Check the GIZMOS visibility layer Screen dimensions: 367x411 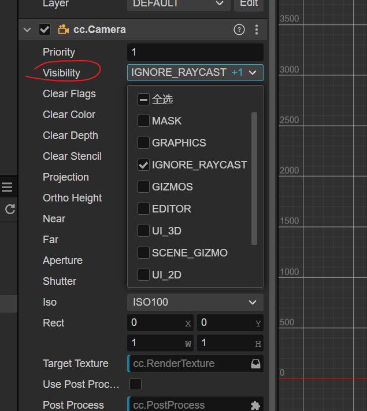(x=143, y=187)
